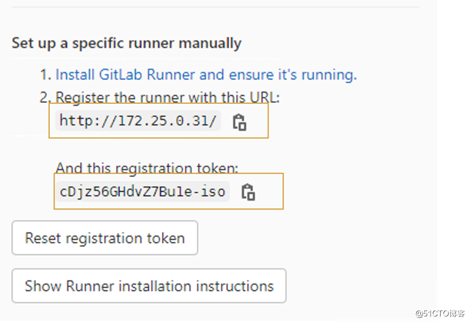Select the cDjz56GHdvZ7Bu1e-iso token text
This screenshot has height=323, width=470.
click(x=142, y=191)
